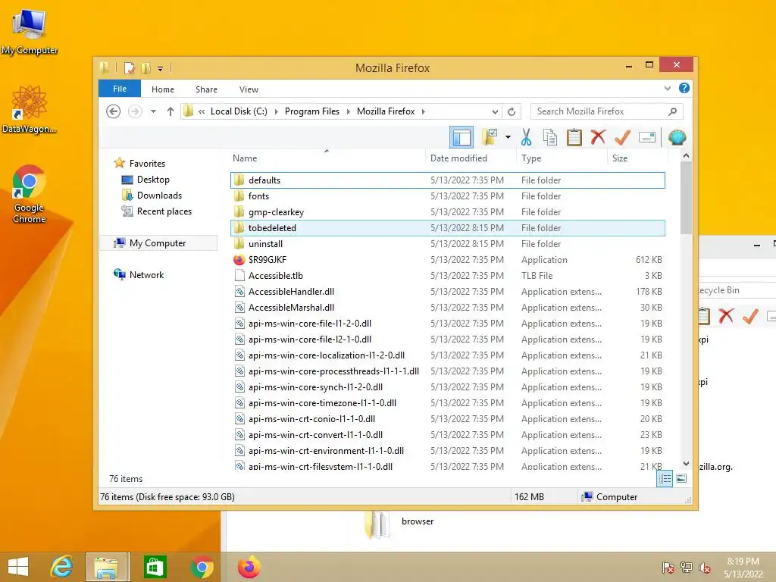Click the vertical scrollbar up arrow
The height and width of the screenshot is (582, 776).
pos(686,155)
